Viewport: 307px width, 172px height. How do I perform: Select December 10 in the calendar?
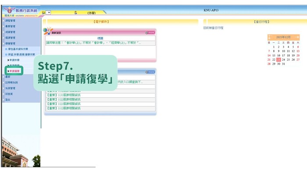point(283,51)
